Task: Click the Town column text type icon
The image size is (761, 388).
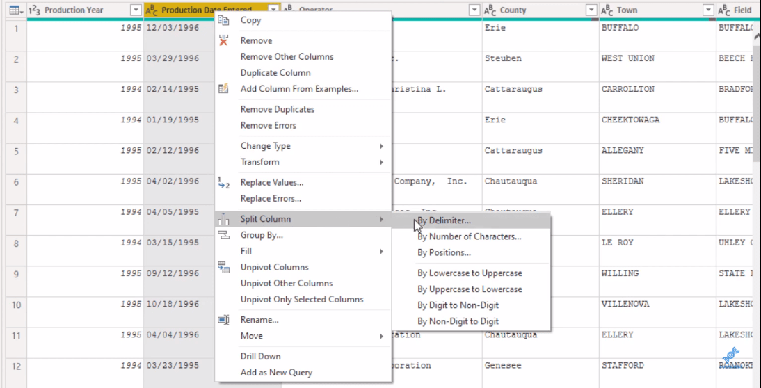Action: click(x=607, y=10)
